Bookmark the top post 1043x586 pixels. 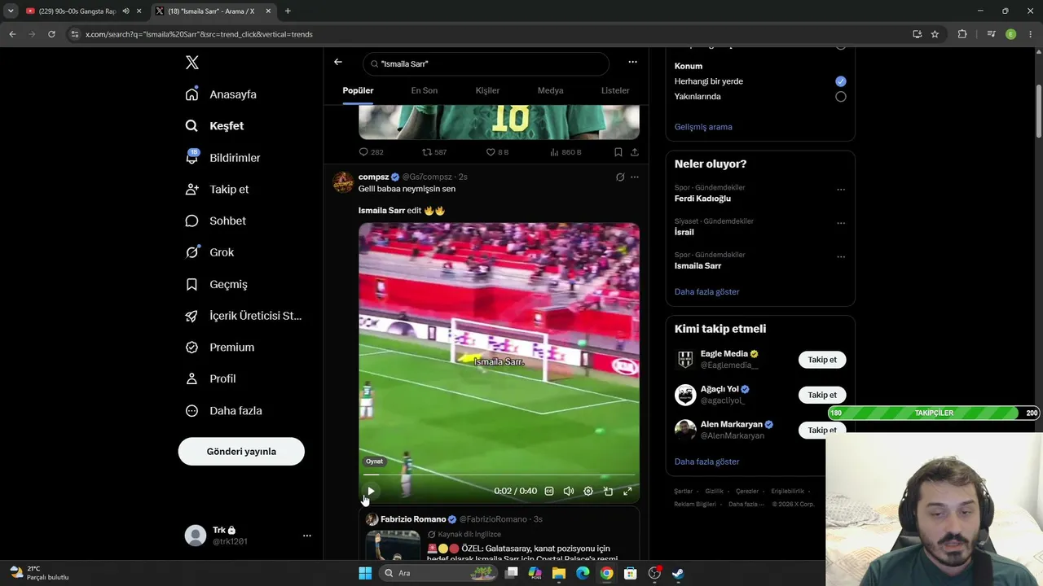tap(618, 152)
